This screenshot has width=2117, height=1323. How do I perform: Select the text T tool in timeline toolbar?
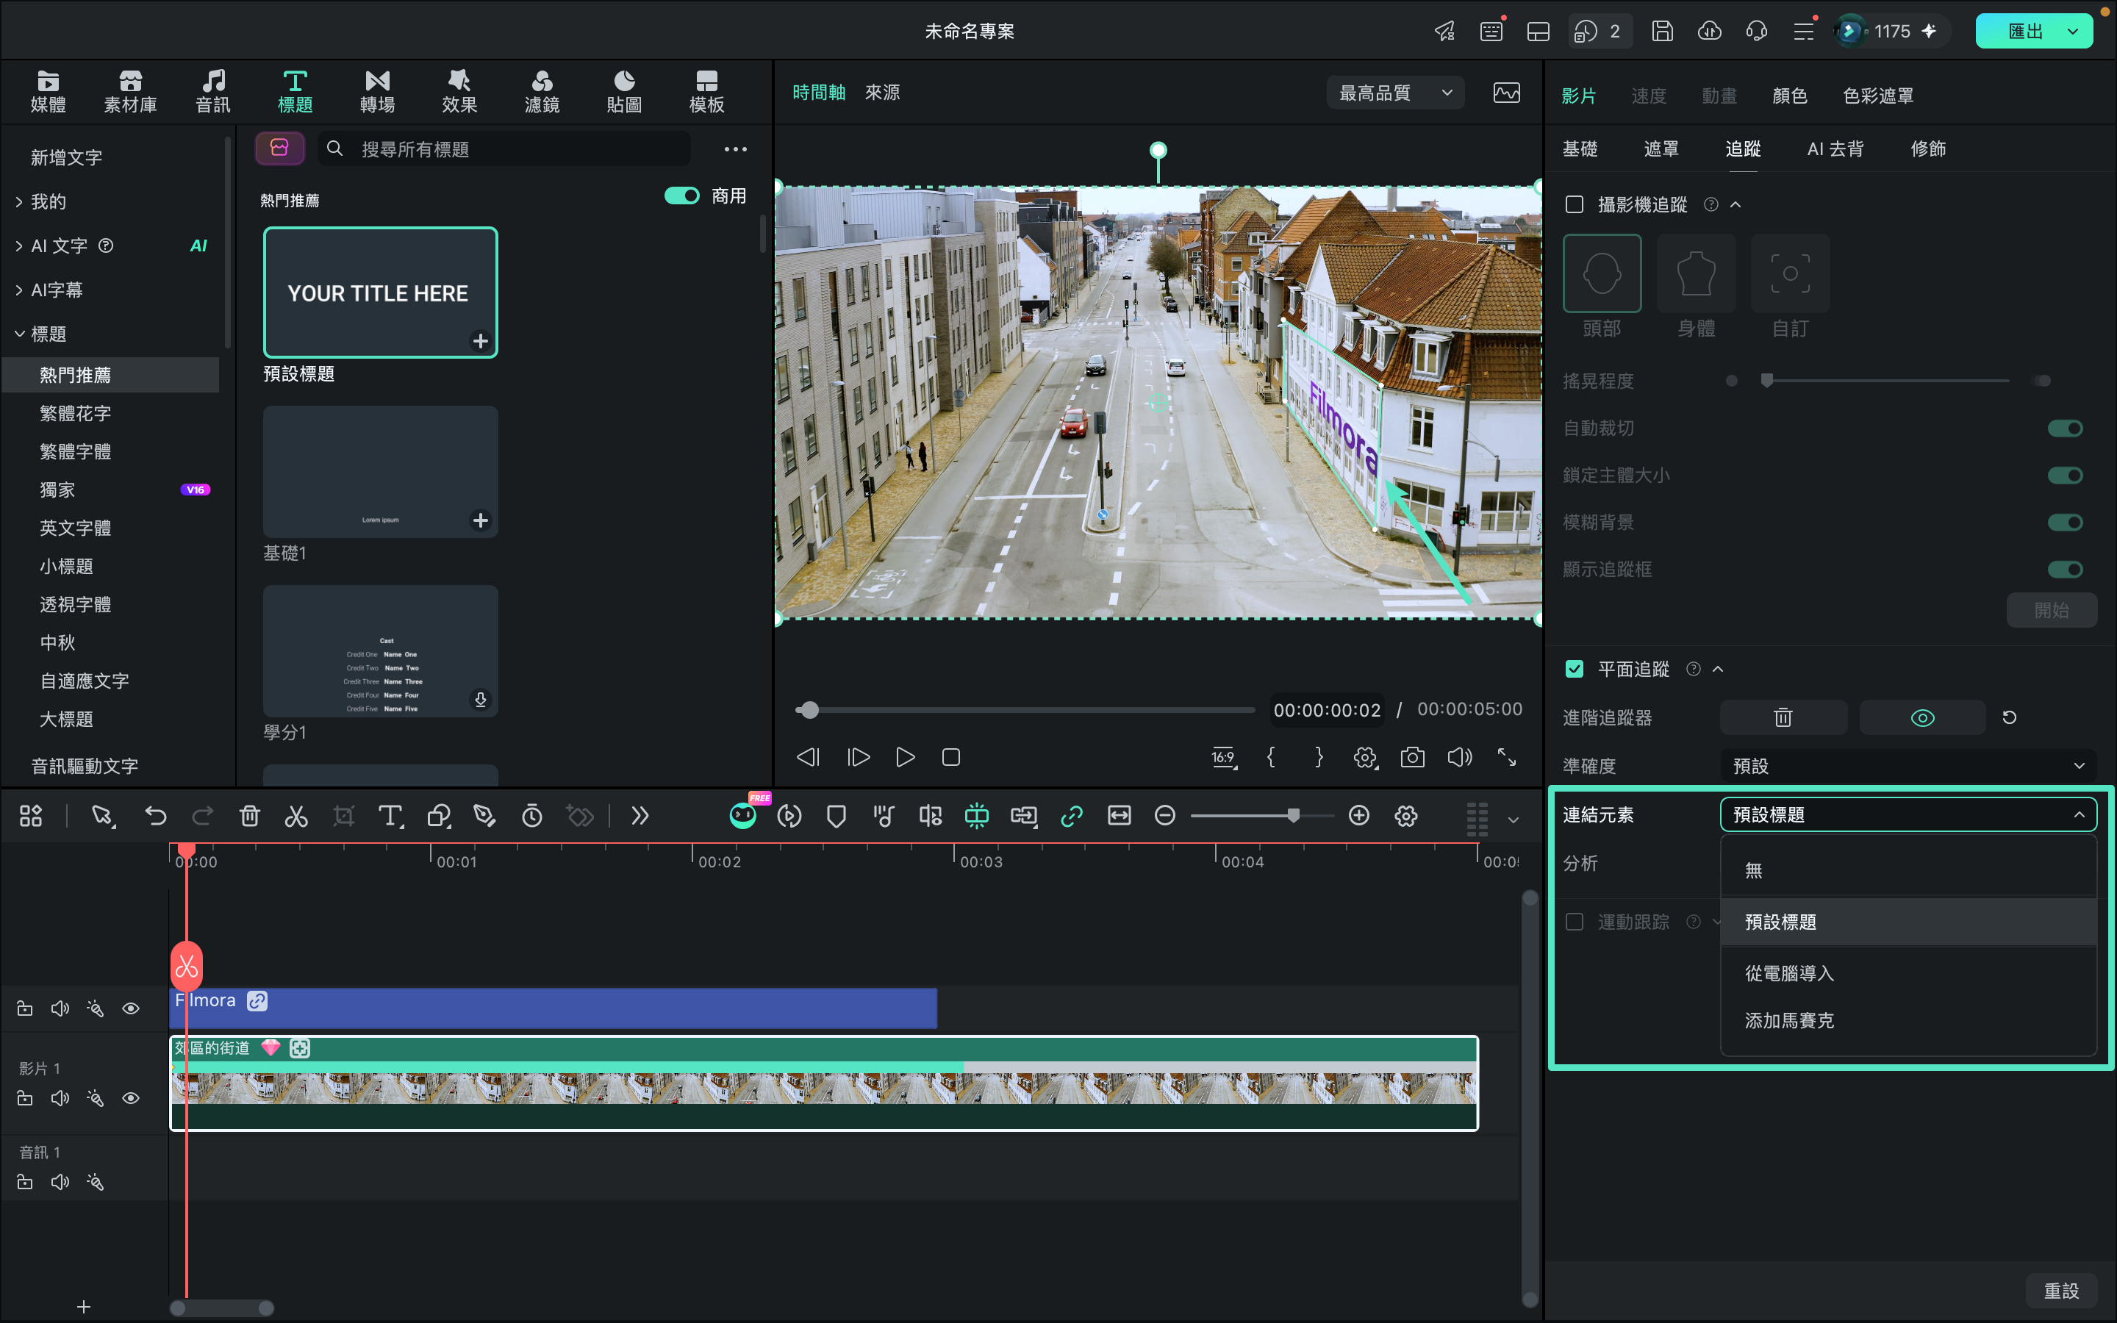(390, 817)
